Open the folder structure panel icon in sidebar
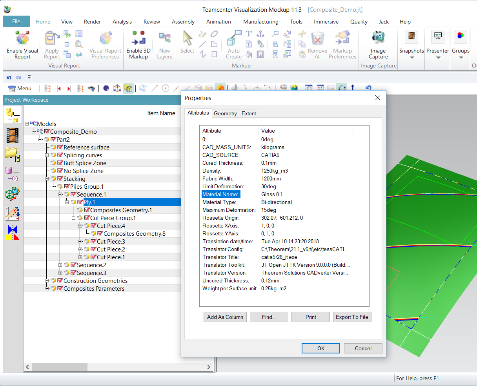The height and width of the screenshot is (386, 477). (x=13, y=155)
